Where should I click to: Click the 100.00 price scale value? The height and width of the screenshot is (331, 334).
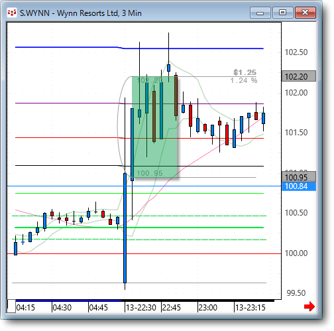(x=296, y=253)
